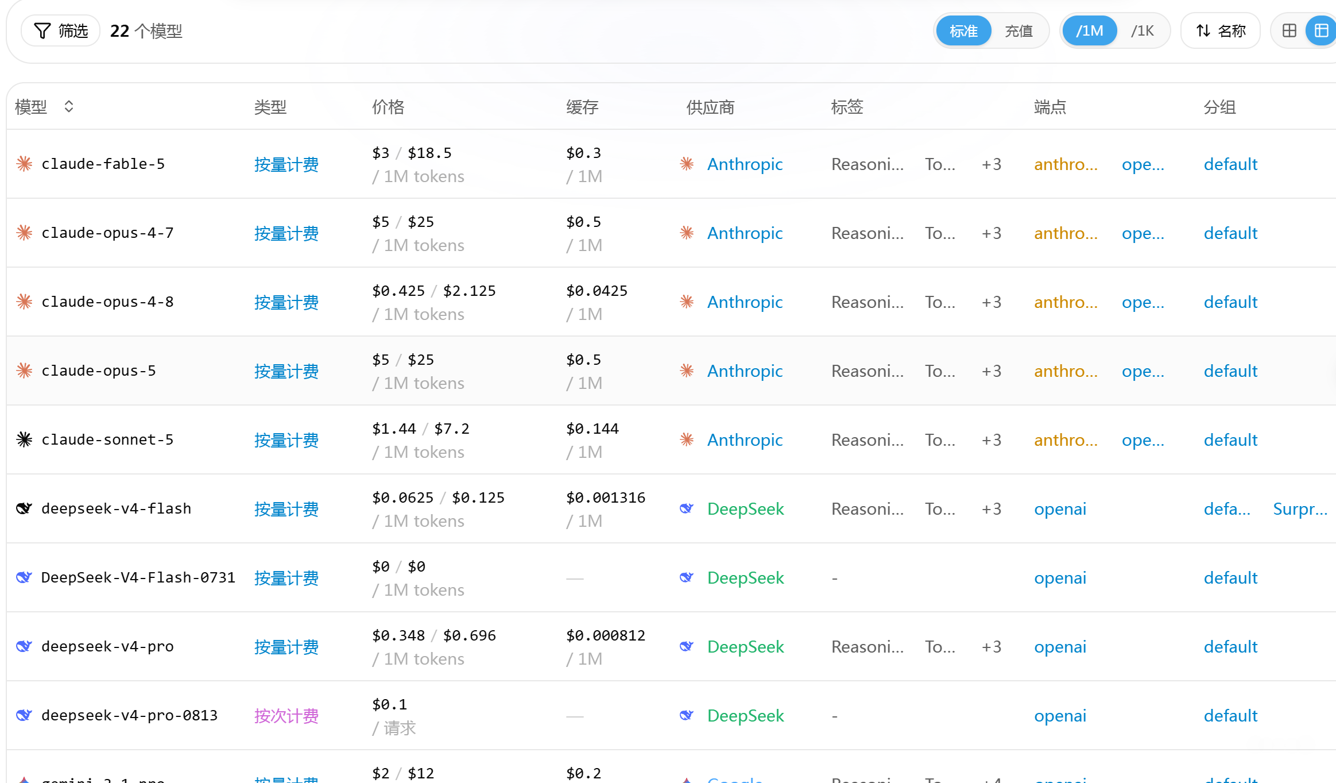Screen dimensions: 1336x783
Task: Select model name DeepSeek-V4-Flash-0731
Action: 138,577
